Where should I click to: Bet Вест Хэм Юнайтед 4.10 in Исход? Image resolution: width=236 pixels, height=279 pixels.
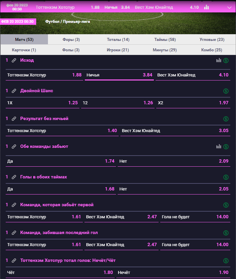tap(193, 75)
